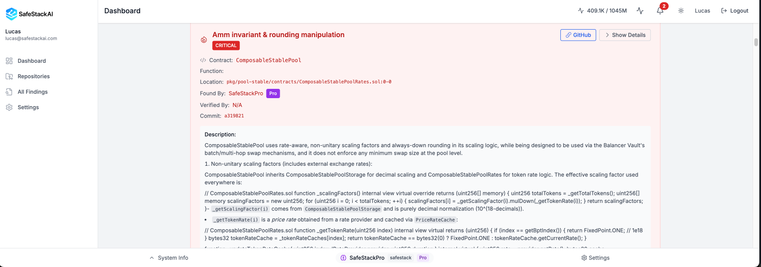Expand the finding with Show Details

[624, 35]
